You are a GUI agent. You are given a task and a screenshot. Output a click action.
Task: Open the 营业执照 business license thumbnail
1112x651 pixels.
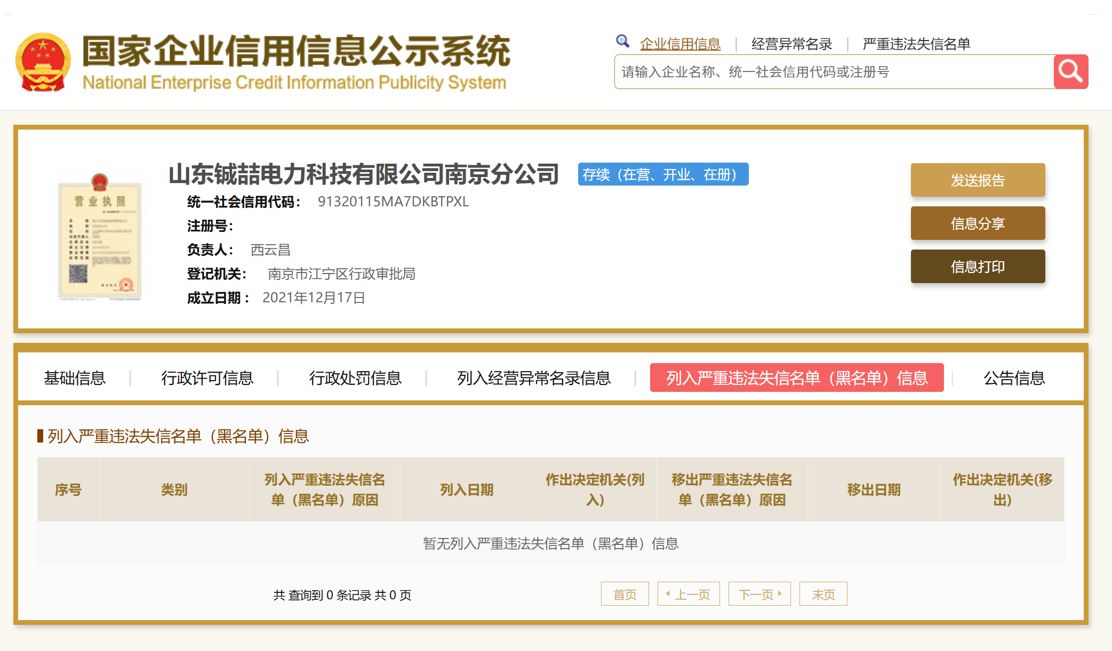pyautogui.click(x=100, y=236)
